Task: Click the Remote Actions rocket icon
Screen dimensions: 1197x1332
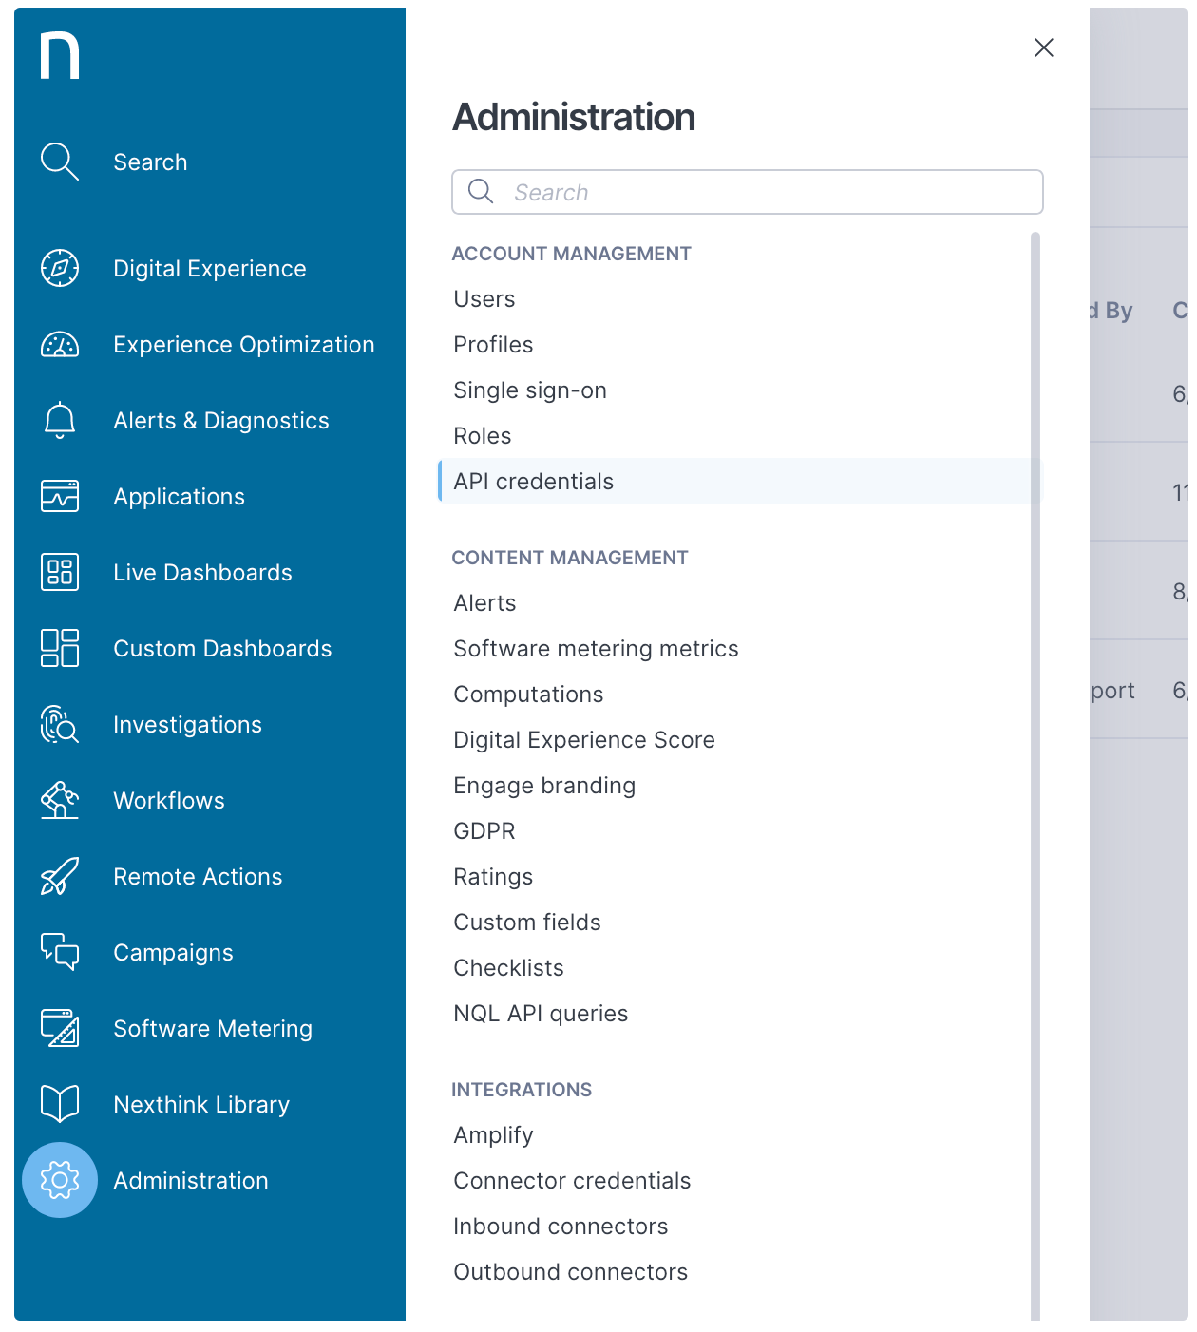Action: click(x=59, y=876)
